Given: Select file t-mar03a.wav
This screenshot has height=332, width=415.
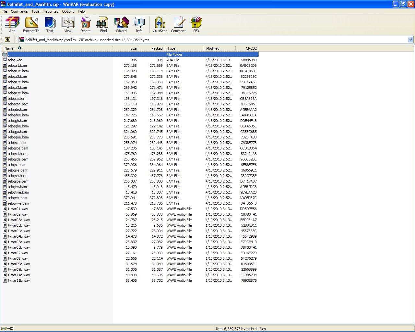Looking at the screenshot, I should [19, 220].
